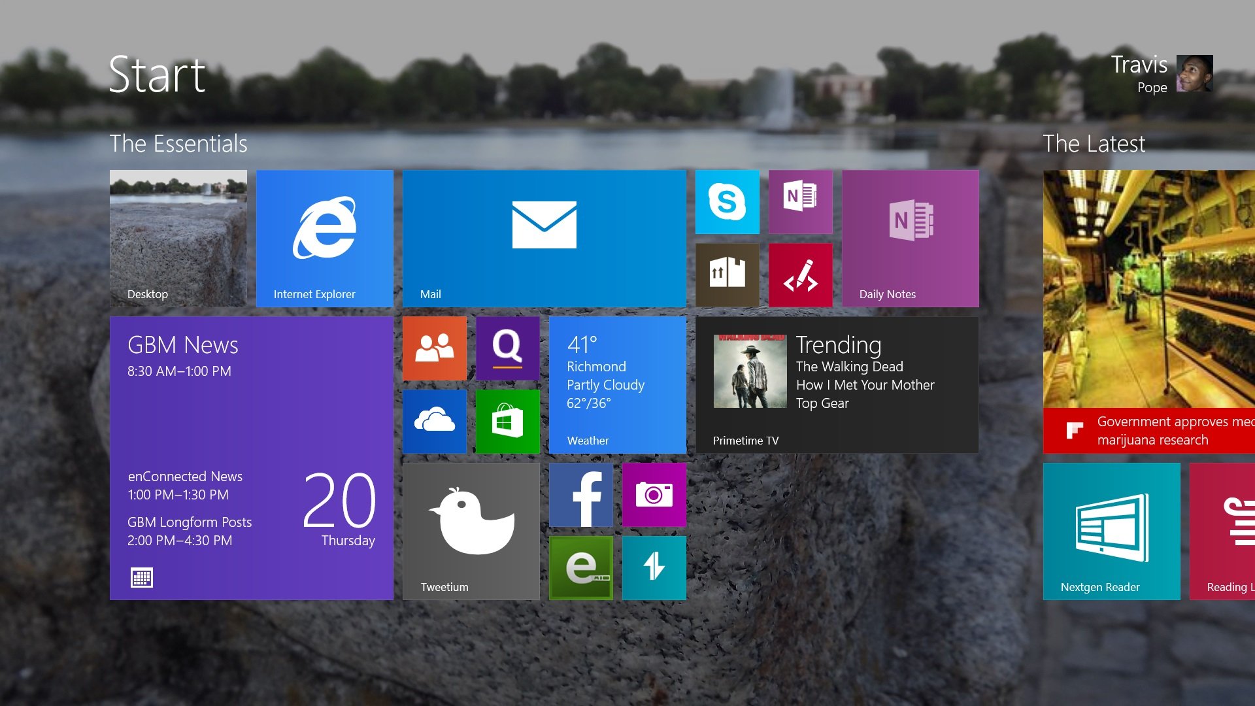The height and width of the screenshot is (706, 1255).
Task: Launch the Tweetium bird tile
Action: tap(471, 531)
